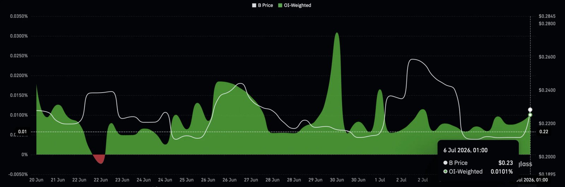
Task: Click the red negative funding dip
Action: click(99, 159)
